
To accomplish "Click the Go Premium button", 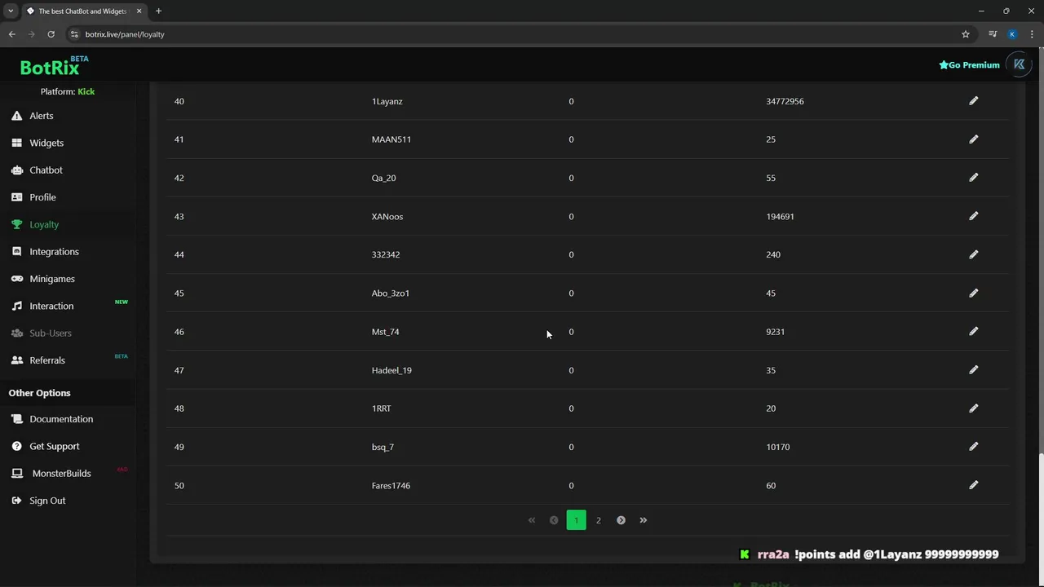I will coord(969,65).
